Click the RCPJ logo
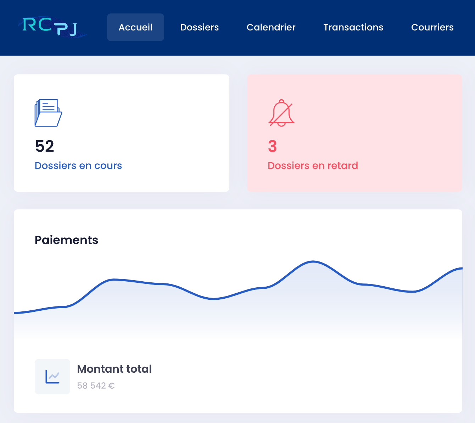The width and height of the screenshot is (475, 423). click(x=51, y=27)
